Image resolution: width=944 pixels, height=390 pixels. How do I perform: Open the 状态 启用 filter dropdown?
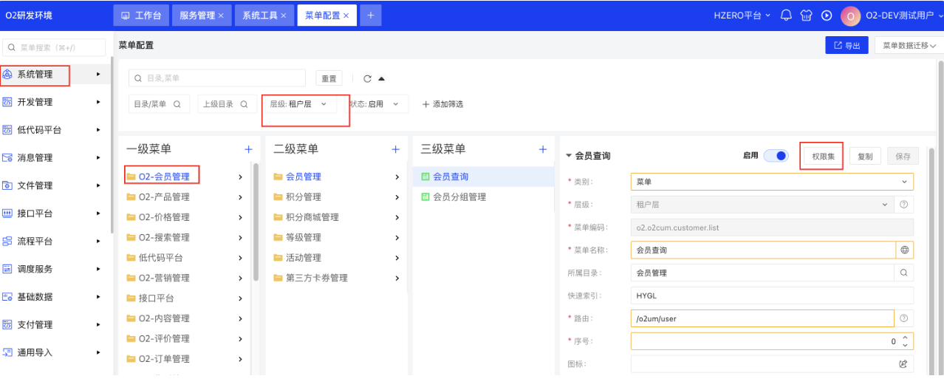coord(378,104)
